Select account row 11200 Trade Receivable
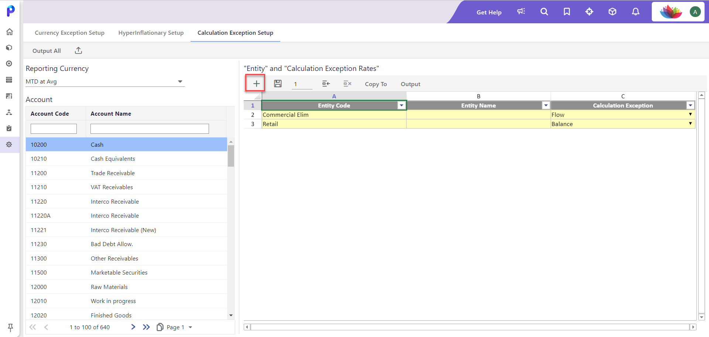Viewport: 709px width, 337px height. click(x=126, y=173)
